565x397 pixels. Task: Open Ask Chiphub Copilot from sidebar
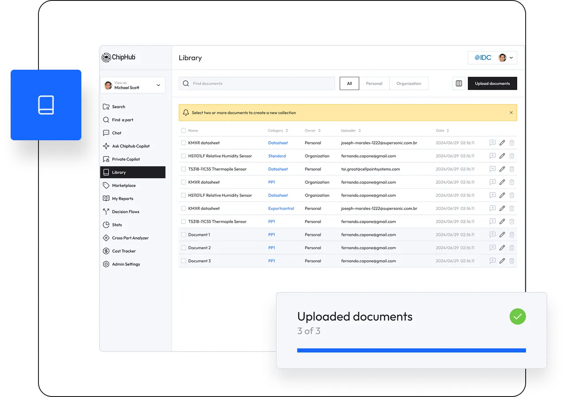click(130, 146)
